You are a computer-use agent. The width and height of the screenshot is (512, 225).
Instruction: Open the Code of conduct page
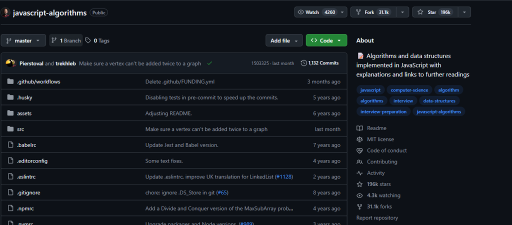tap(386, 150)
